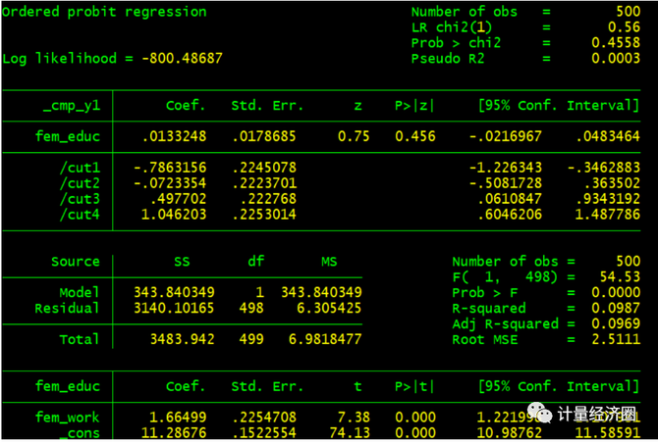Click the Total SS value 3483.942

point(183,339)
